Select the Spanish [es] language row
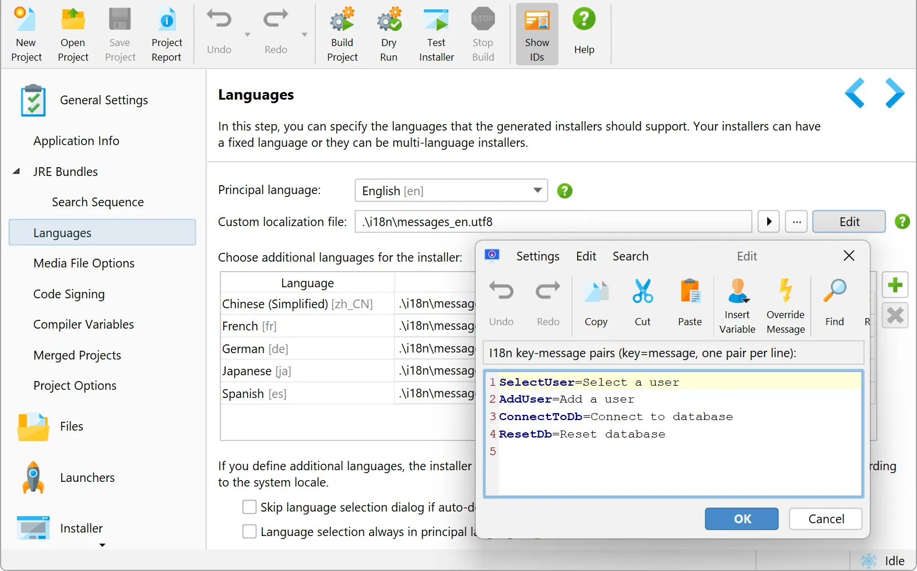This screenshot has width=917, height=571. (x=348, y=393)
